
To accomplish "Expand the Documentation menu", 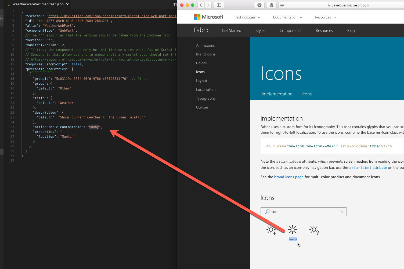I will point(287,17).
